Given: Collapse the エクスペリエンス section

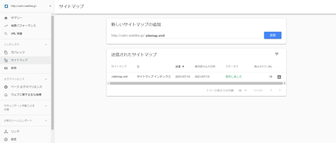Looking at the screenshot, I should click(46, 79).
